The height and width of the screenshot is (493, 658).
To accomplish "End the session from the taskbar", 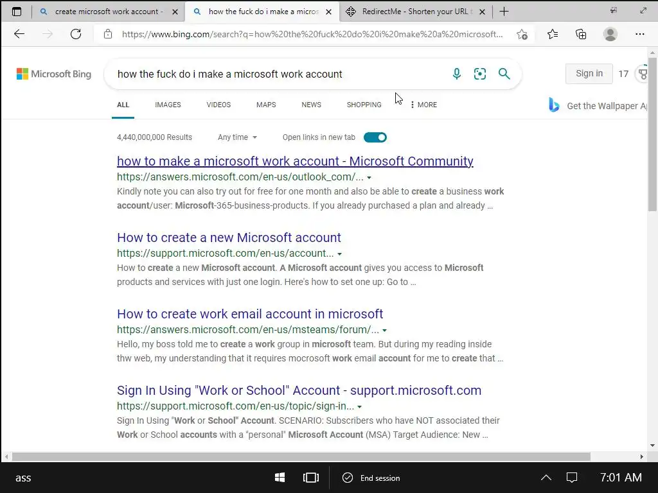I will [x=371, y=478].
